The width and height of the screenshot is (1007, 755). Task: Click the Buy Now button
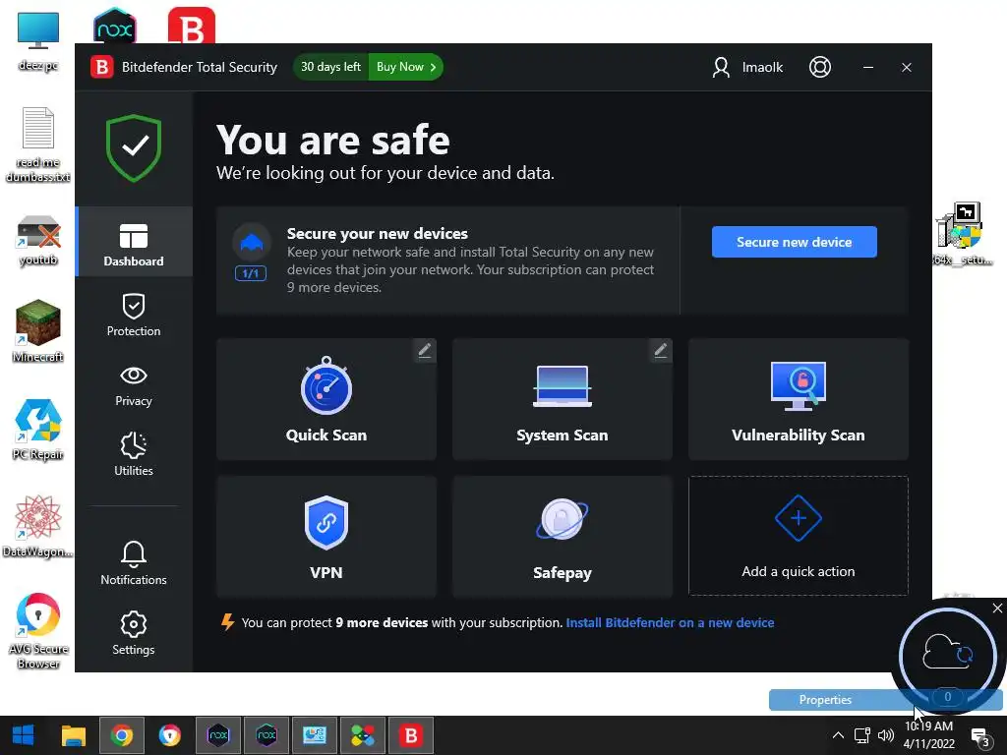pos(406,67)
